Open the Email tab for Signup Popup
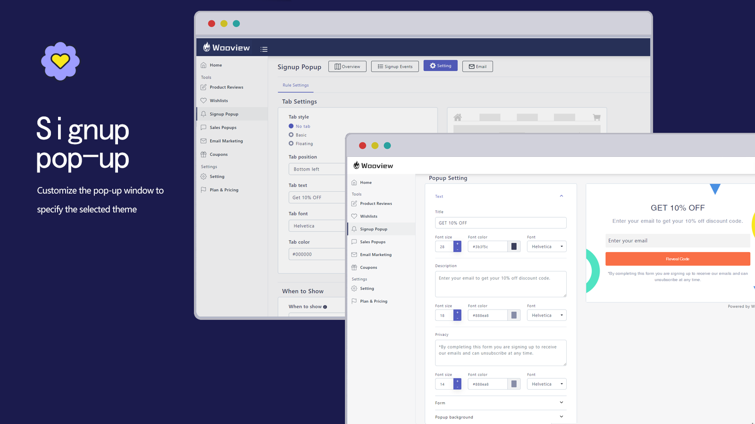The image size is (755, 424). [x=477, y=66]
